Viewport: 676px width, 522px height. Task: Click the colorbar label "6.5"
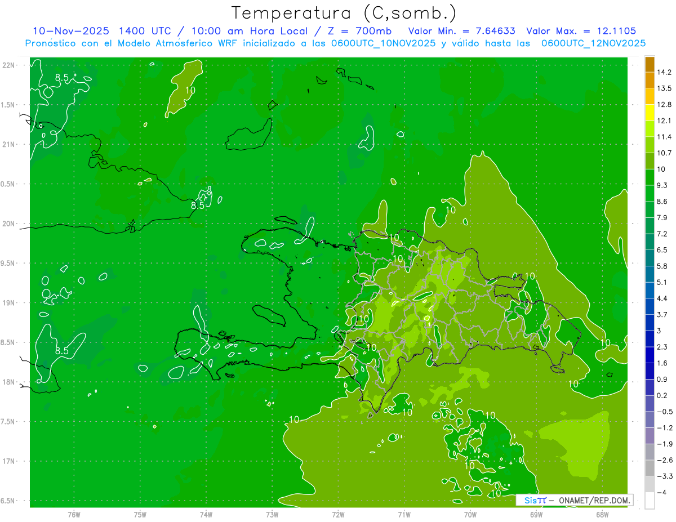pyautogui.click(x=663, y=250)
